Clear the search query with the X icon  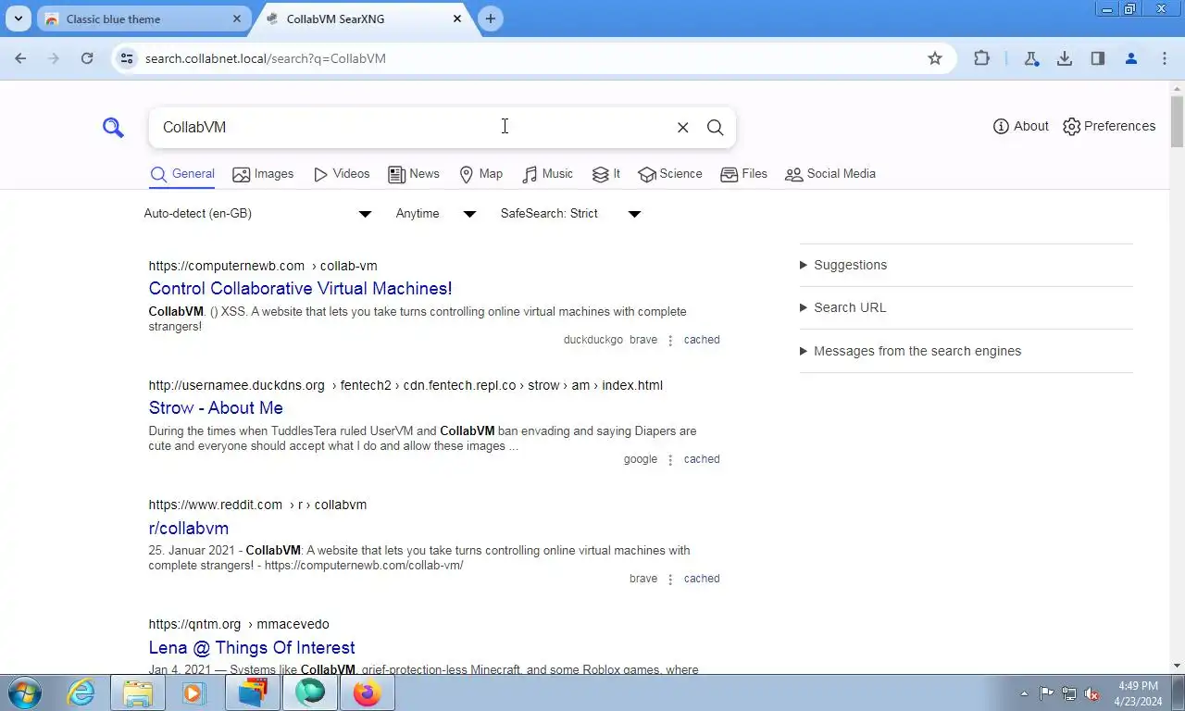682,128
